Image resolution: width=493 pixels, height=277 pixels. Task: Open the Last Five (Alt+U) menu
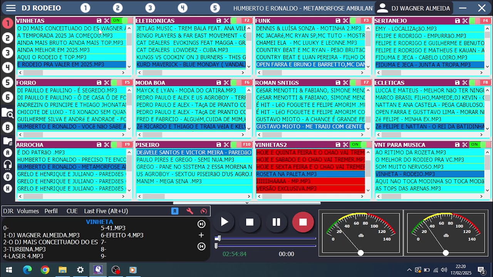[x=106, y=211]
